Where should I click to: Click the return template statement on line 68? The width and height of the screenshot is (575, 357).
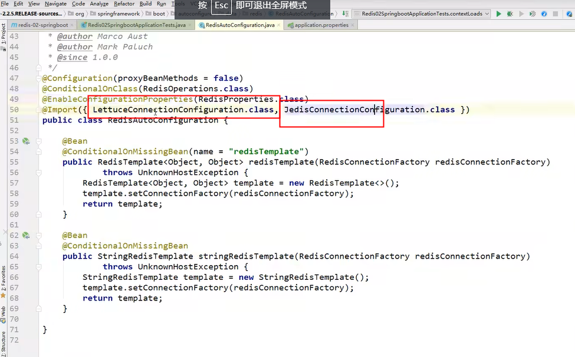click(x=123, y=299)
